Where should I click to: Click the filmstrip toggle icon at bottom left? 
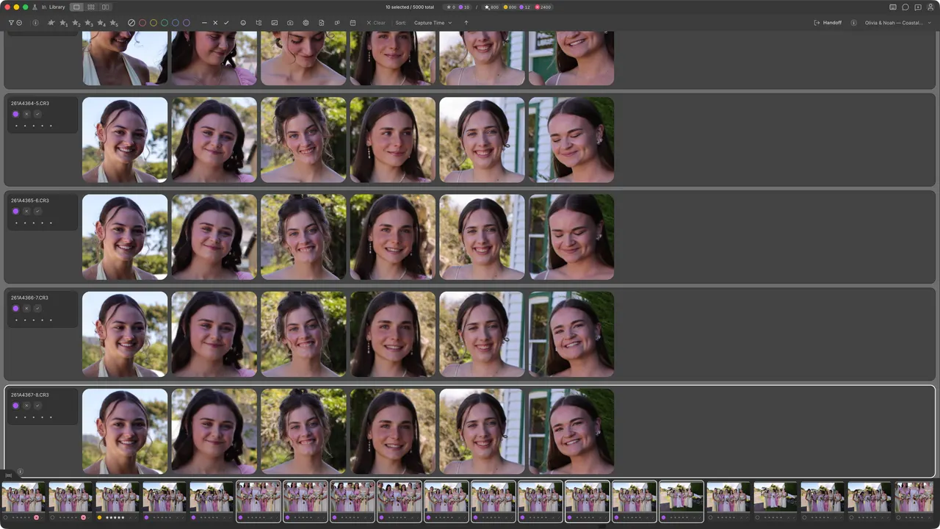[9, 475]
